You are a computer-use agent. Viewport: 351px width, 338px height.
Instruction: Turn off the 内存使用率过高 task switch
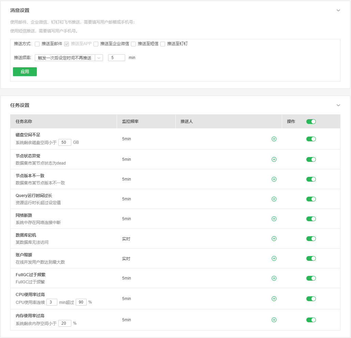[x=311, y=320]
